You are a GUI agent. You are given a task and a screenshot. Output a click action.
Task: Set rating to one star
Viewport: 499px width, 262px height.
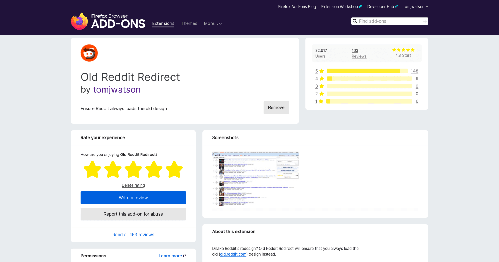pyautogui.click(x=92, y=169)
